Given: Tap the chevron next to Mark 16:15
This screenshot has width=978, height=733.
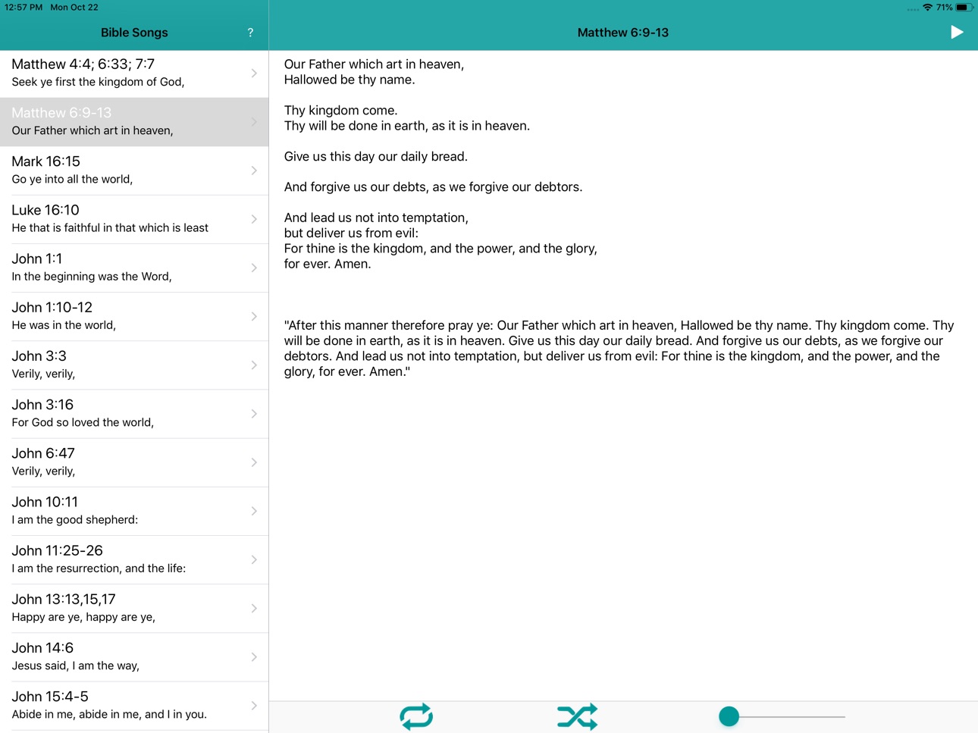Looking at the screenshot, I should [254, 171].
